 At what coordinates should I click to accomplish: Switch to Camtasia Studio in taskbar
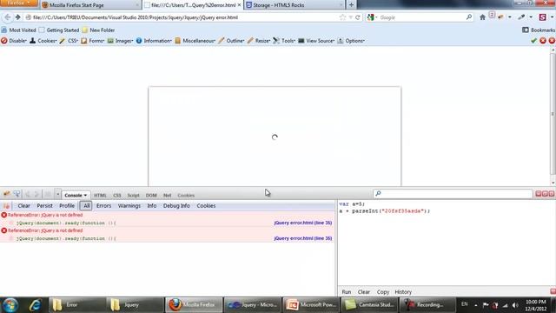pyautogui.click(x=369, y=305)
